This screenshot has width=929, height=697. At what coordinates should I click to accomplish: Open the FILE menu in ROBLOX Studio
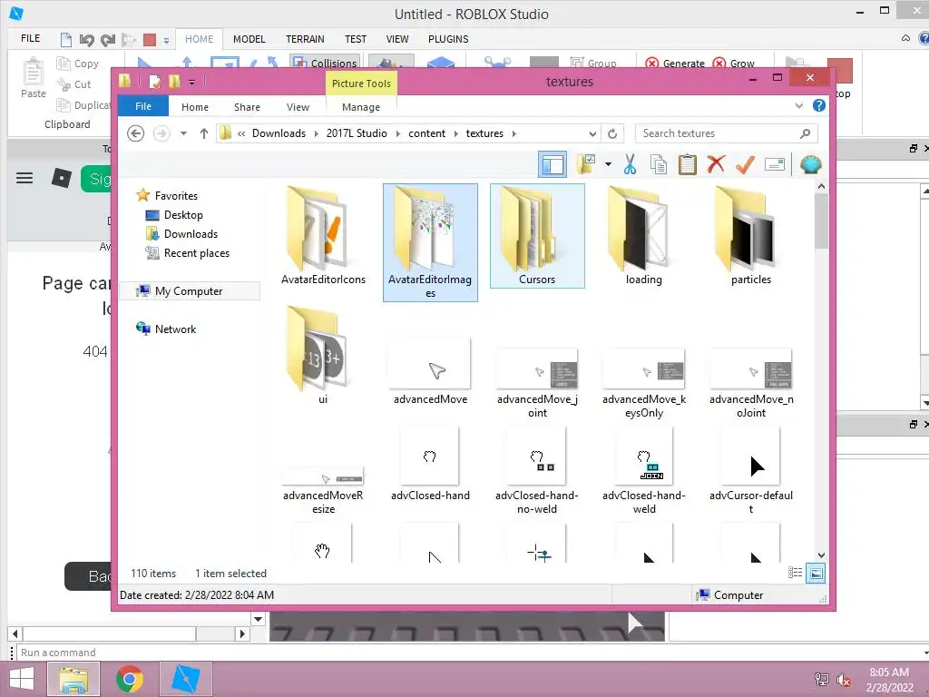click(x=30, y=38)
